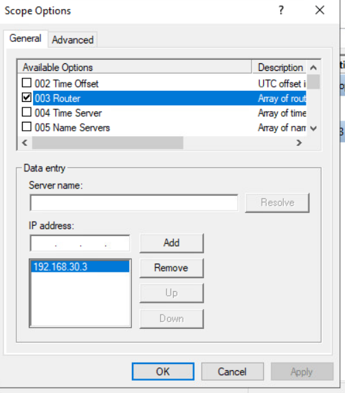Click the options list down arrow
The width and height of the screenshot is (345, 393).
[x=313, y=128]
